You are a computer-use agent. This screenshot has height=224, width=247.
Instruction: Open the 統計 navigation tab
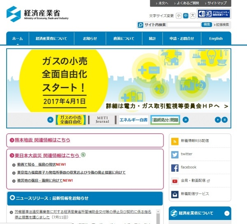point(152,38)
